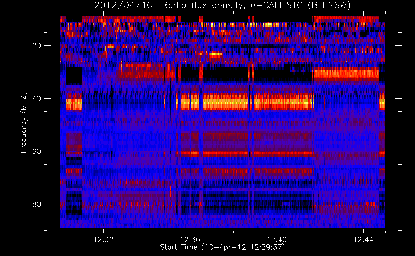Click the 'Start Time (10-Apr-12 12:29:37)' label
Screen dimensions: 415x256
pyautogui.click(x=222, y=247)
